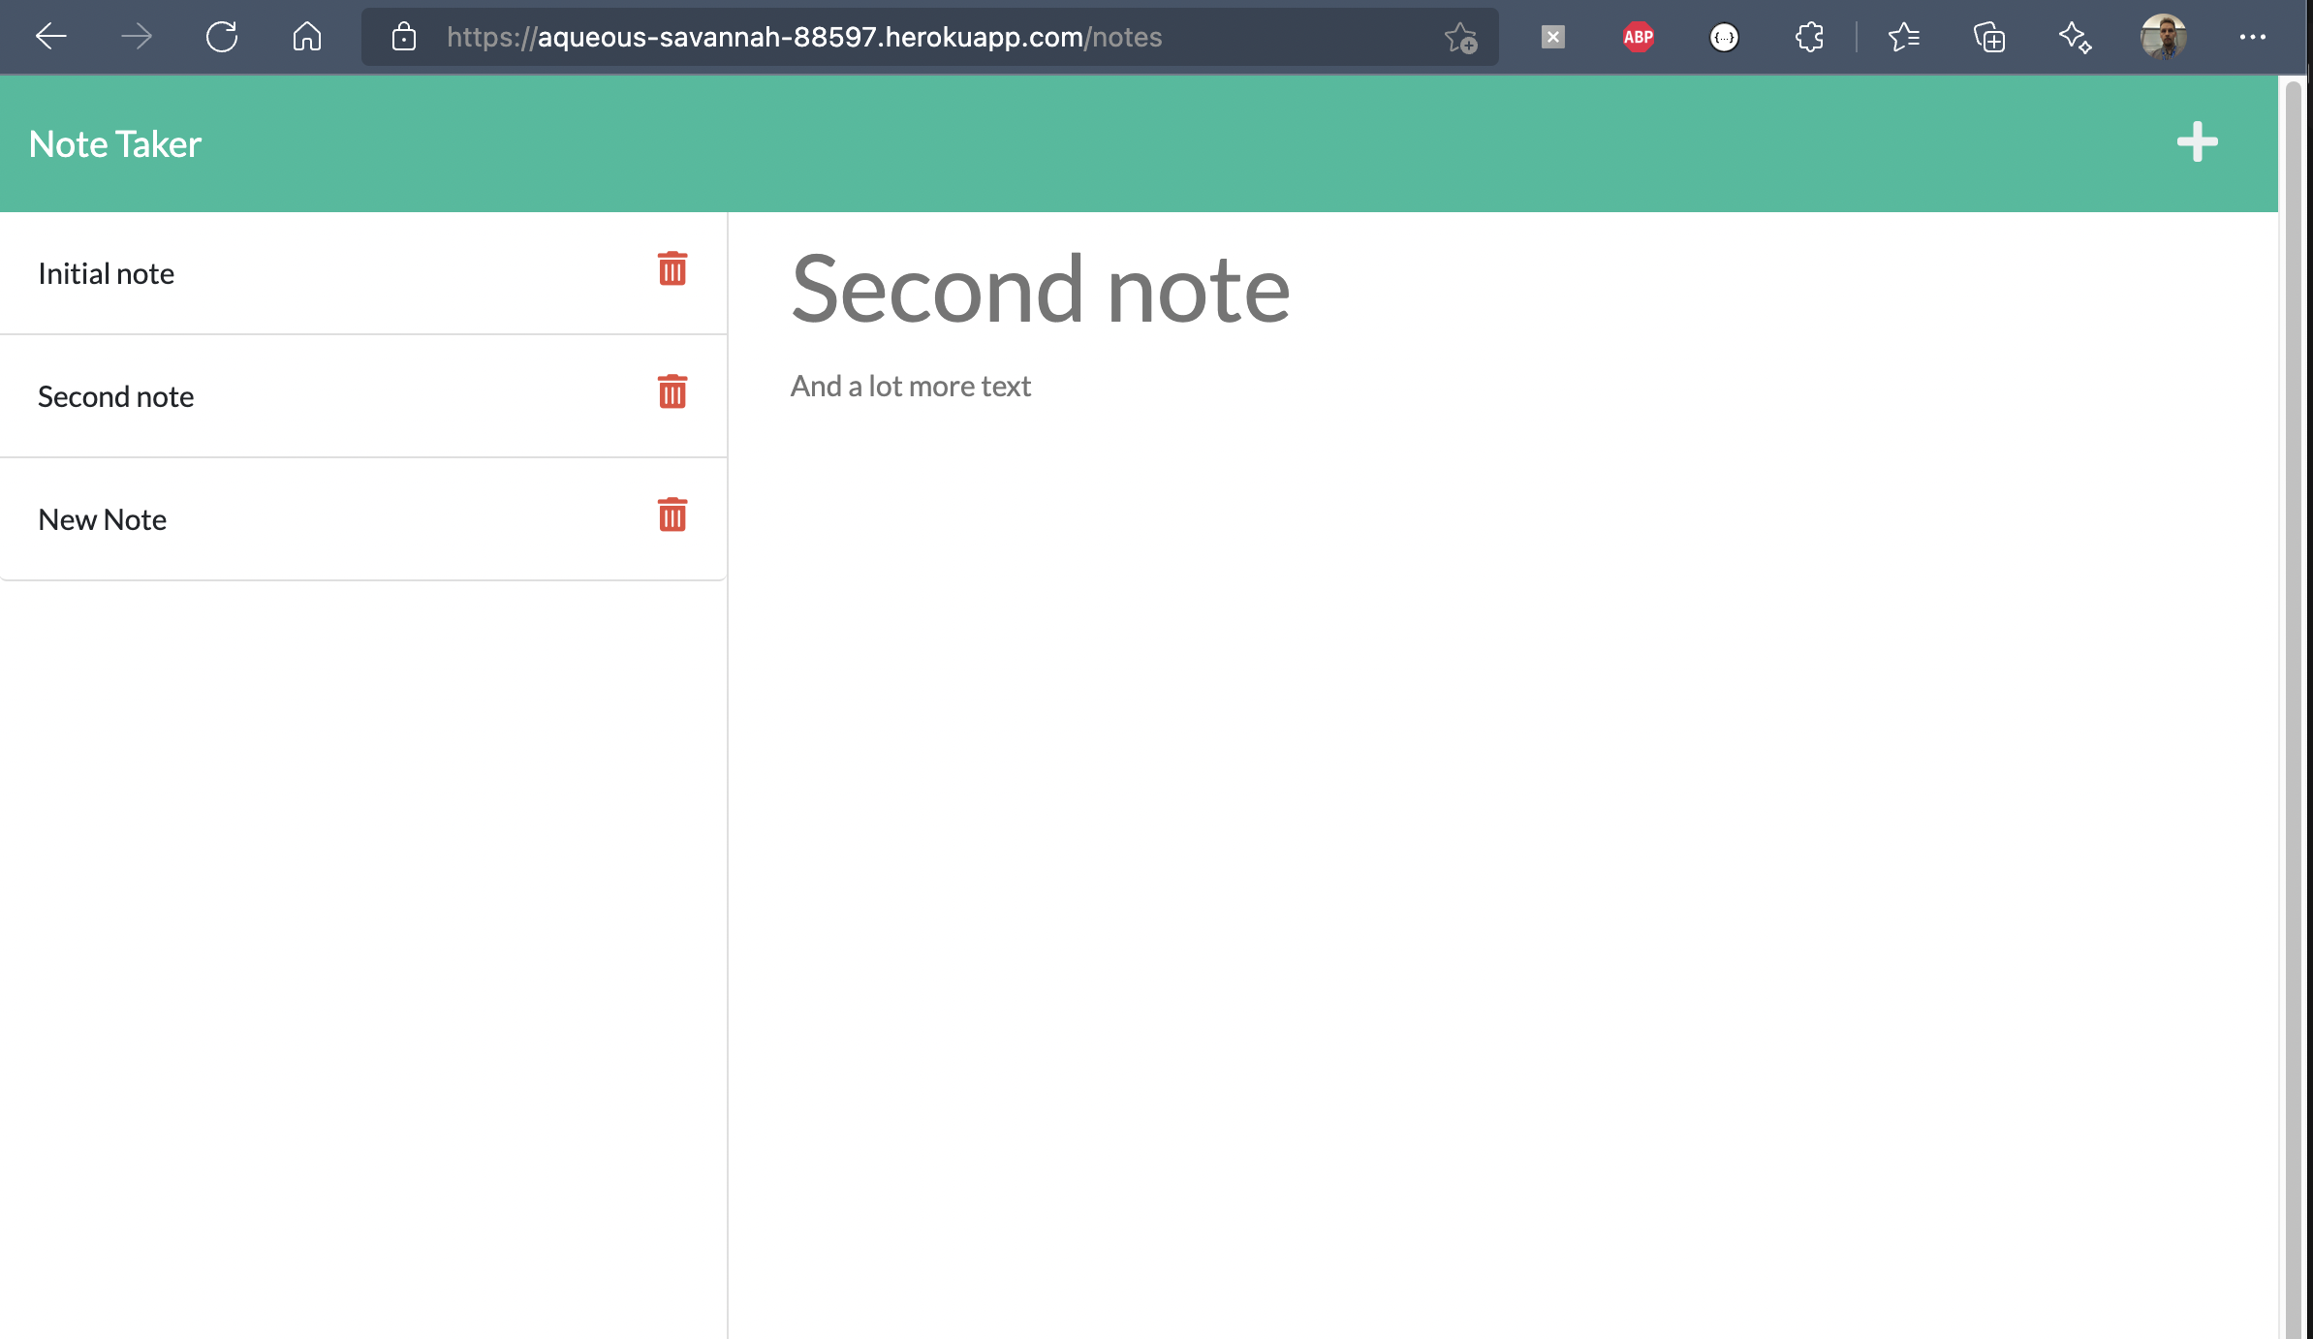2313x1339 pixels.
Task: Open the ABP Adblock Plus extension
Action: 1638,37
